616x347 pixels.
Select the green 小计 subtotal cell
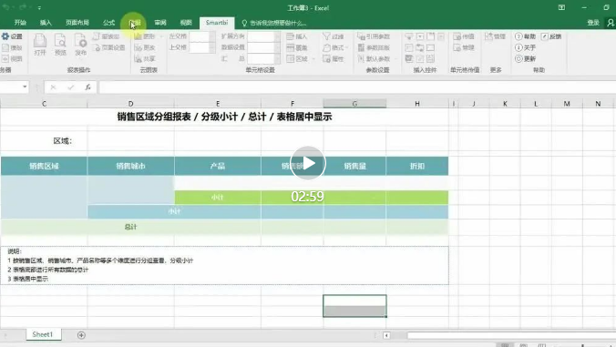coord(218,197)
